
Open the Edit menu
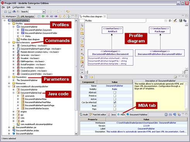coord(9,7)
